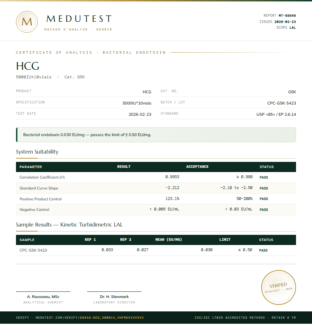Click the PRODUCT field value HCG
Viewport: 312px width, 335px height.
click(147, 92)
